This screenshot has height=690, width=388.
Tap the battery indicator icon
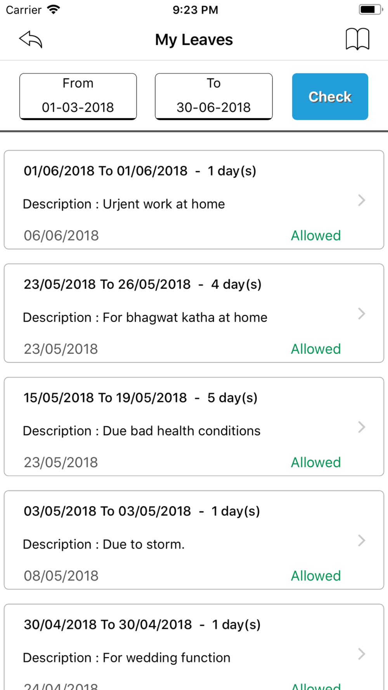(x=370, y=10)
